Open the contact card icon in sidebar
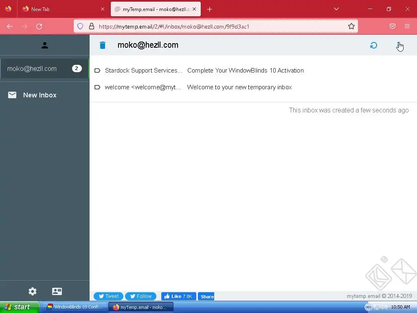Screen dimensions: 417x313 (57, 291)
